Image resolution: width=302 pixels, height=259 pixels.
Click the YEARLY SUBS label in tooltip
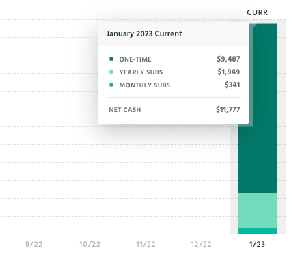pyautogui.click(x=141, y=72)
